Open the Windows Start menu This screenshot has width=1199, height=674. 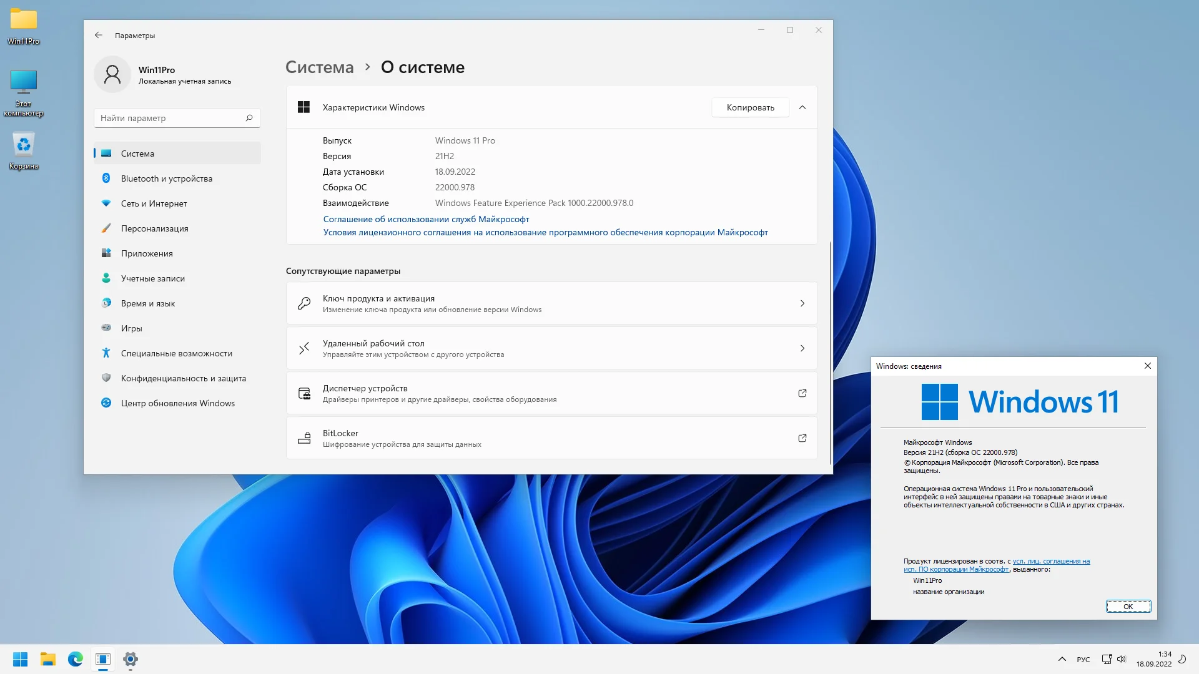point(20,659)
